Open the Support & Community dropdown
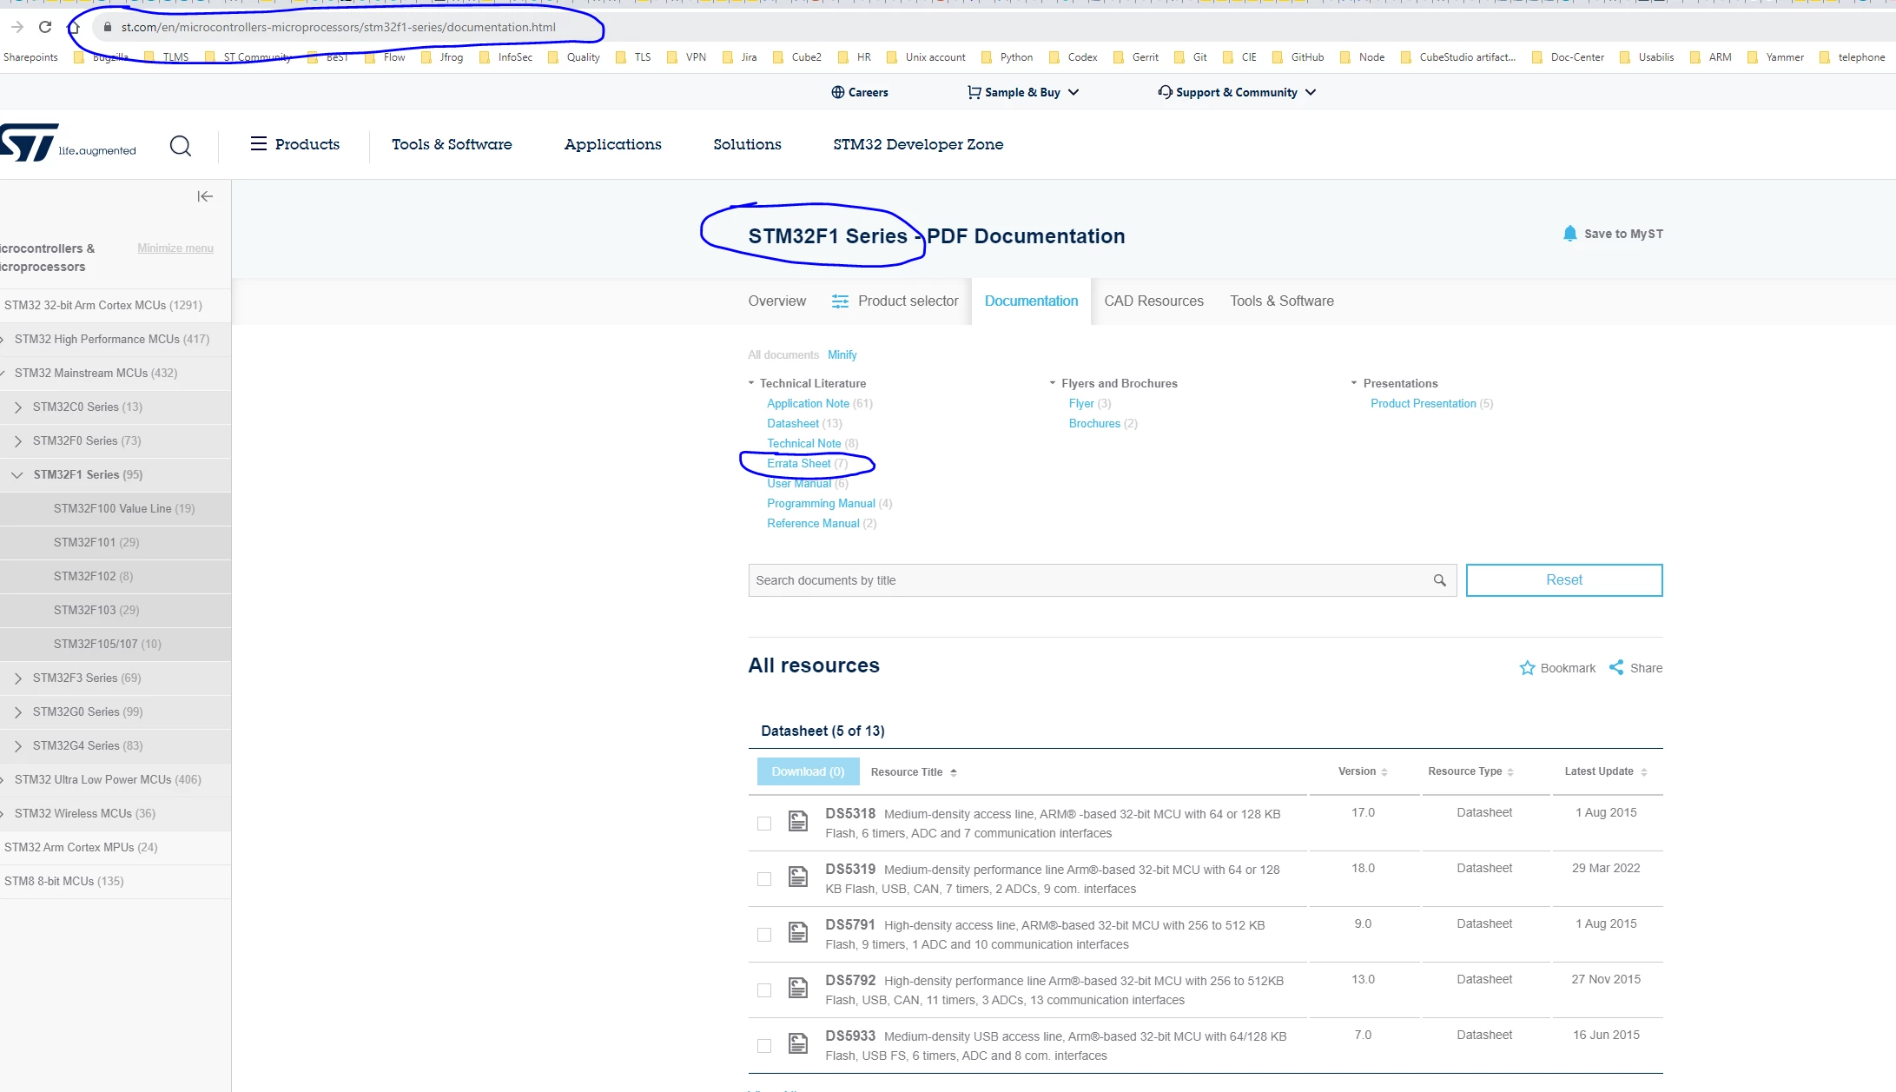The height and width of the screenshot is (1092, 1896). pyautogui.click(x=1237, y=92)
